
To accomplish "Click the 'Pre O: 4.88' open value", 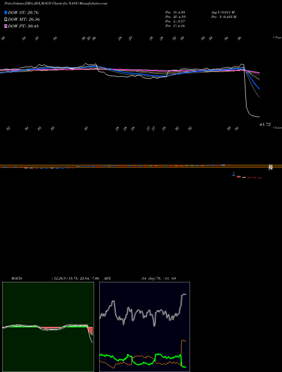I will (175, 12).
